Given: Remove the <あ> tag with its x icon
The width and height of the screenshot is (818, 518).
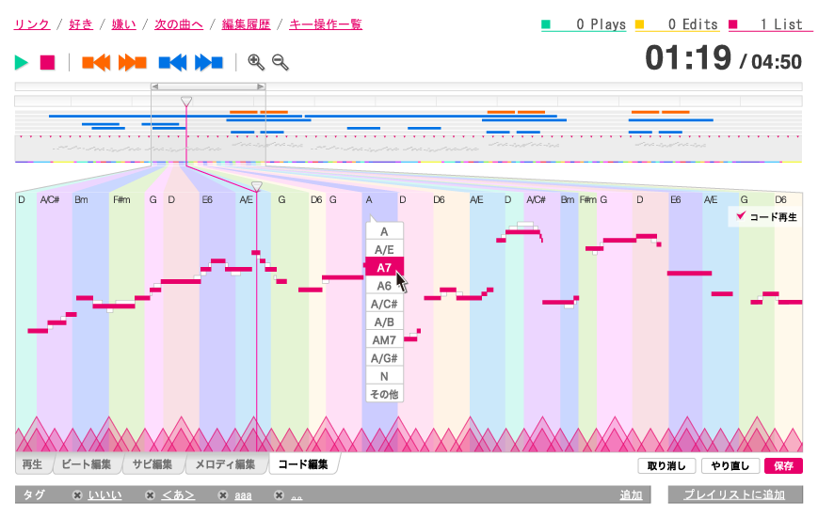Looking at the screenshot, I should coord(150,495).
